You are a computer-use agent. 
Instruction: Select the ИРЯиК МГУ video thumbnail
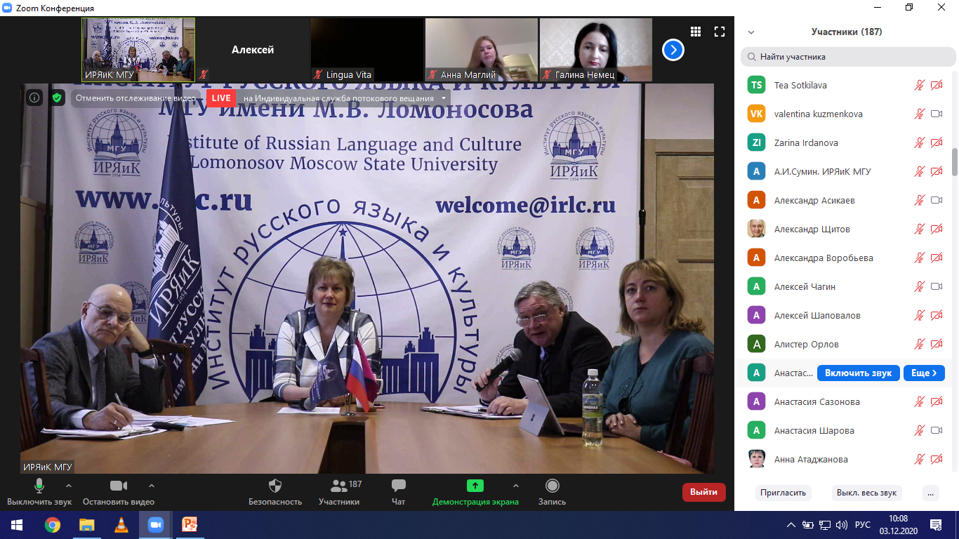[139, 50]
